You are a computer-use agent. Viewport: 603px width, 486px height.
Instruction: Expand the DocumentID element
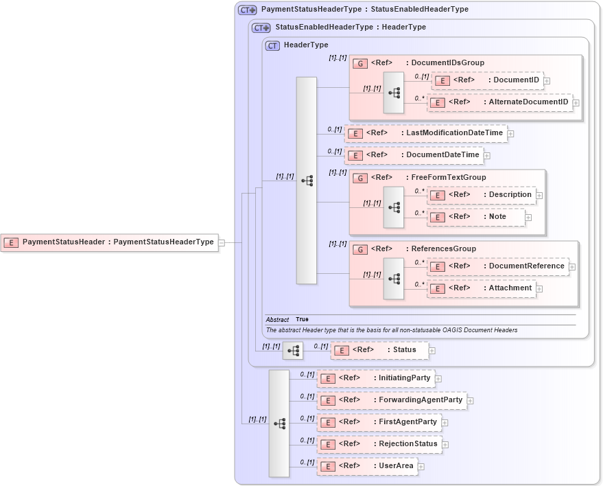point(547,80)
